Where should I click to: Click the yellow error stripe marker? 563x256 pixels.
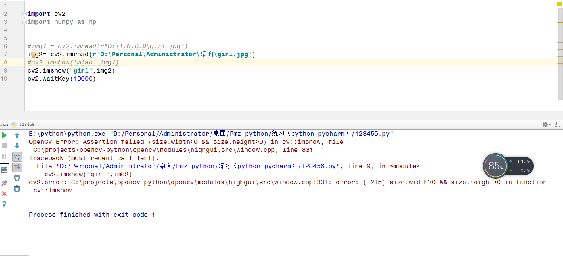(560, 4)
